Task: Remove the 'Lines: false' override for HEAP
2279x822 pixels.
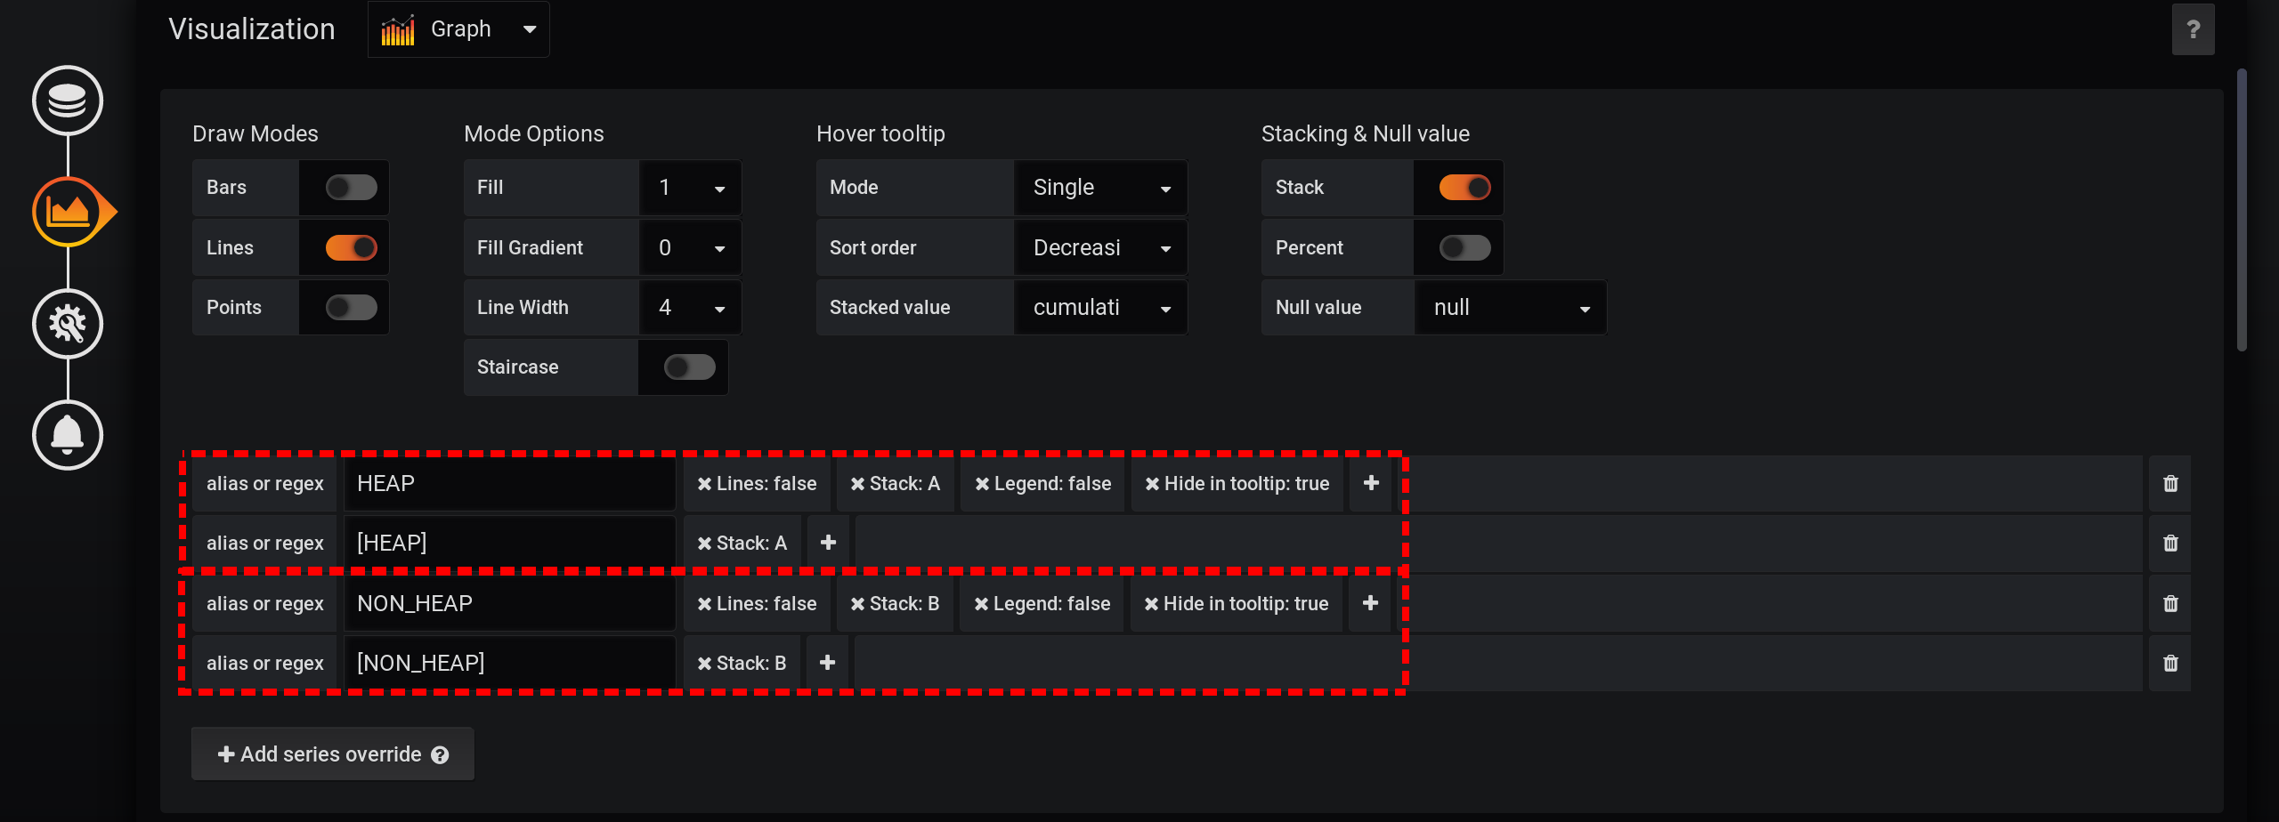Action: pos(706,483)
